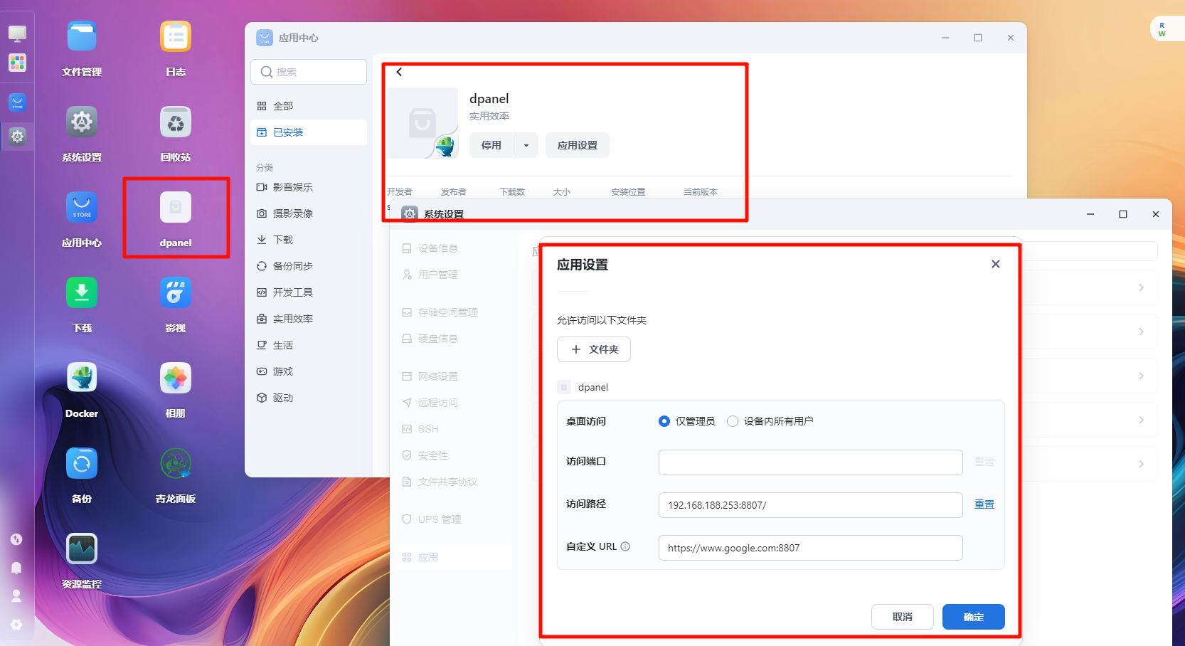Screen dimensions: 1185x646
Task: Expand the dropdown arrow next to 停用
Action: 526,145
